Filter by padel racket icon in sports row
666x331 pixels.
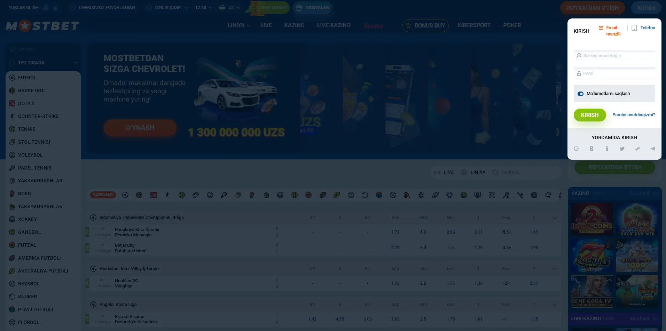click(x=224, y=195)
